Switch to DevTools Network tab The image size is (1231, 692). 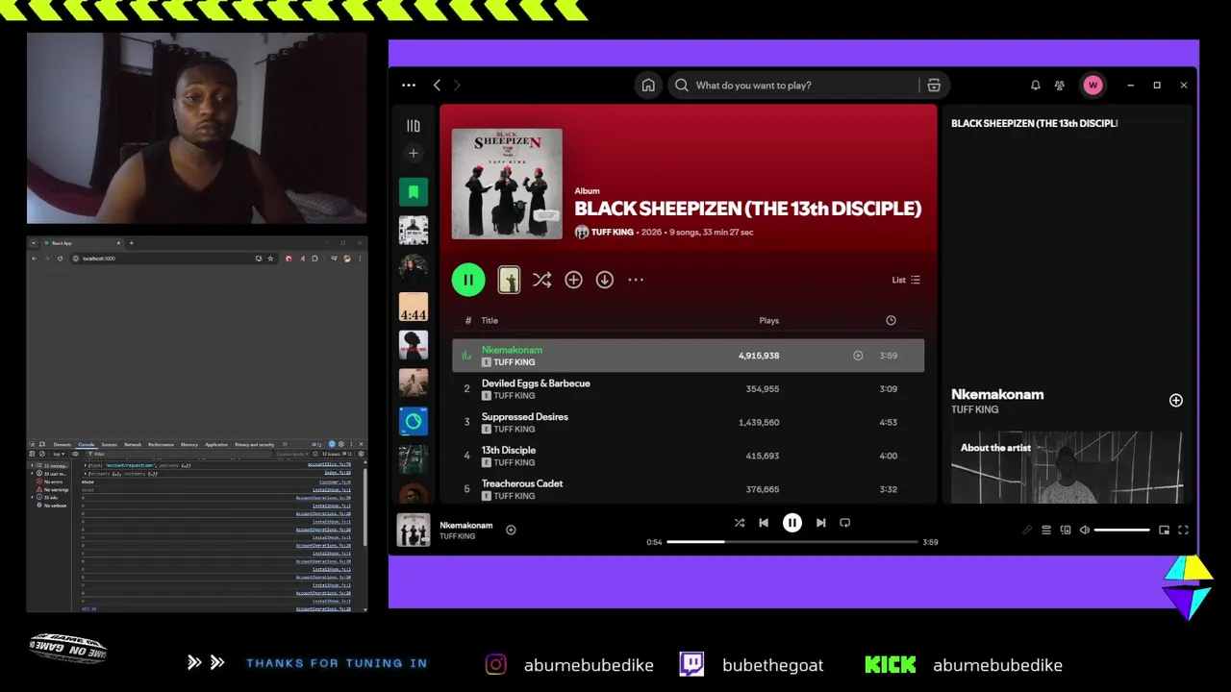pos(133,445)
